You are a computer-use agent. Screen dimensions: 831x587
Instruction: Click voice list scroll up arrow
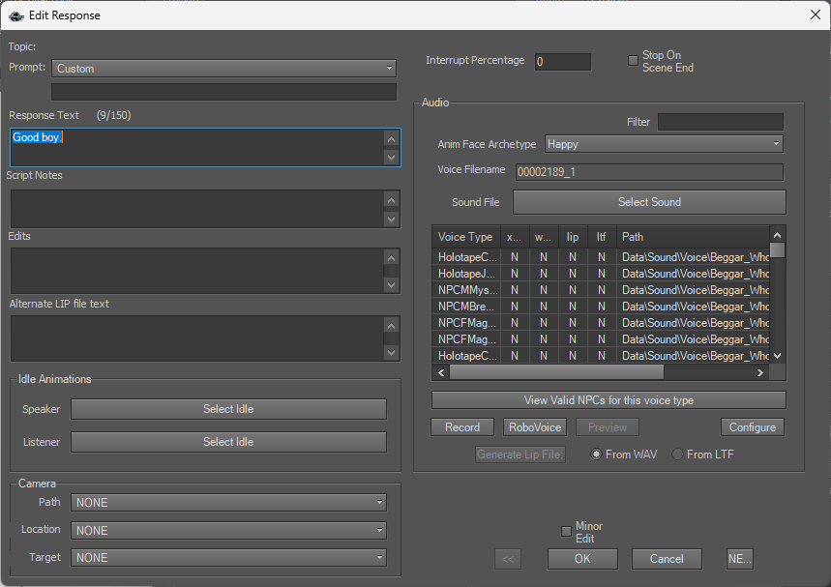777,235
